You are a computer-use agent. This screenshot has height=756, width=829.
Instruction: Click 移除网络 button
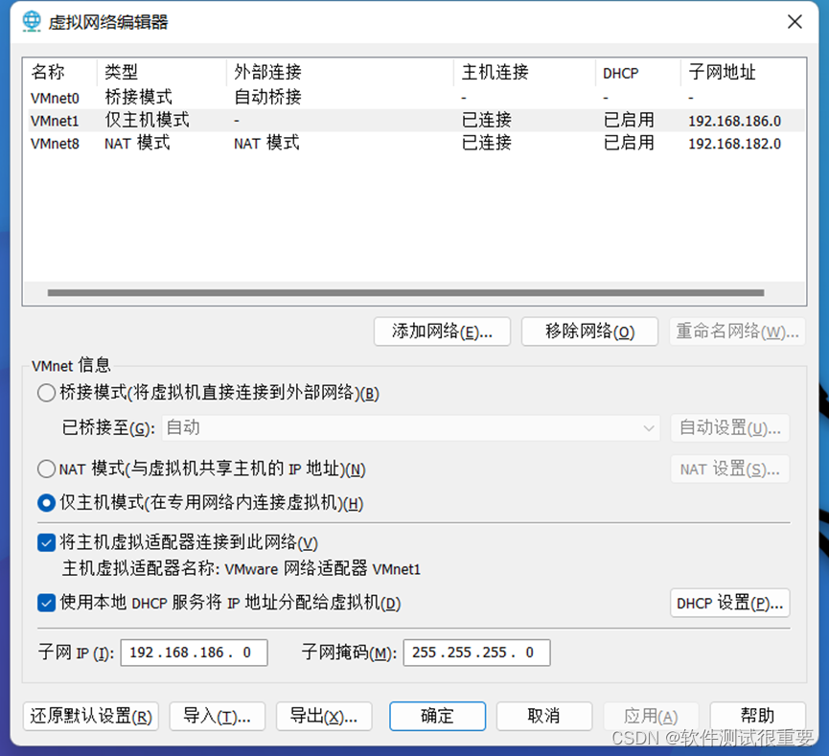point(589,332)
